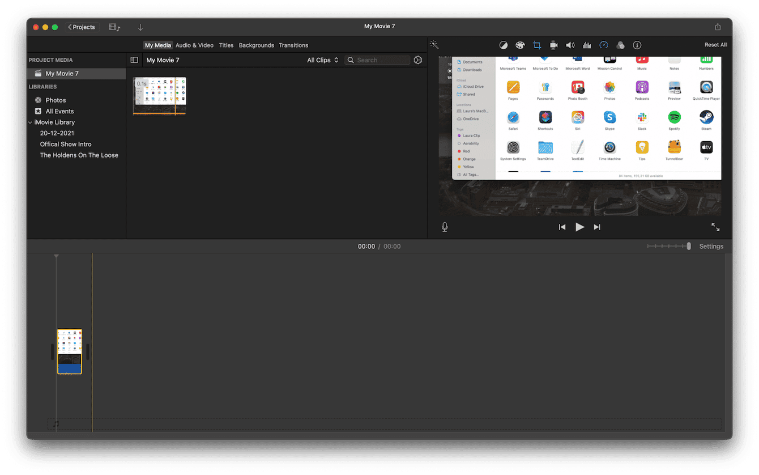
Task: Go back to Projects
Action: (x=81, y=27)
